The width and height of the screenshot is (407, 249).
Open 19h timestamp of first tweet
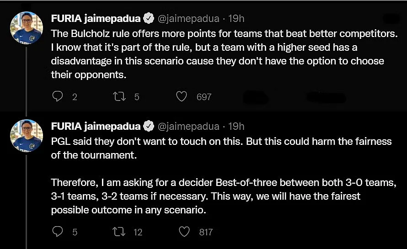coord(236,18)
